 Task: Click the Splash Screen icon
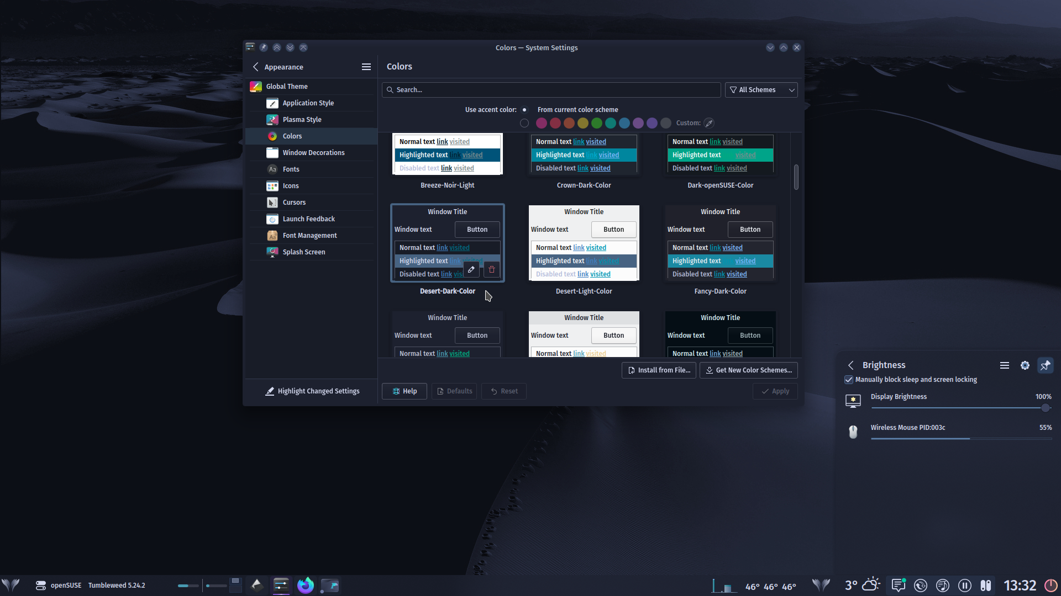coord(272,252)
